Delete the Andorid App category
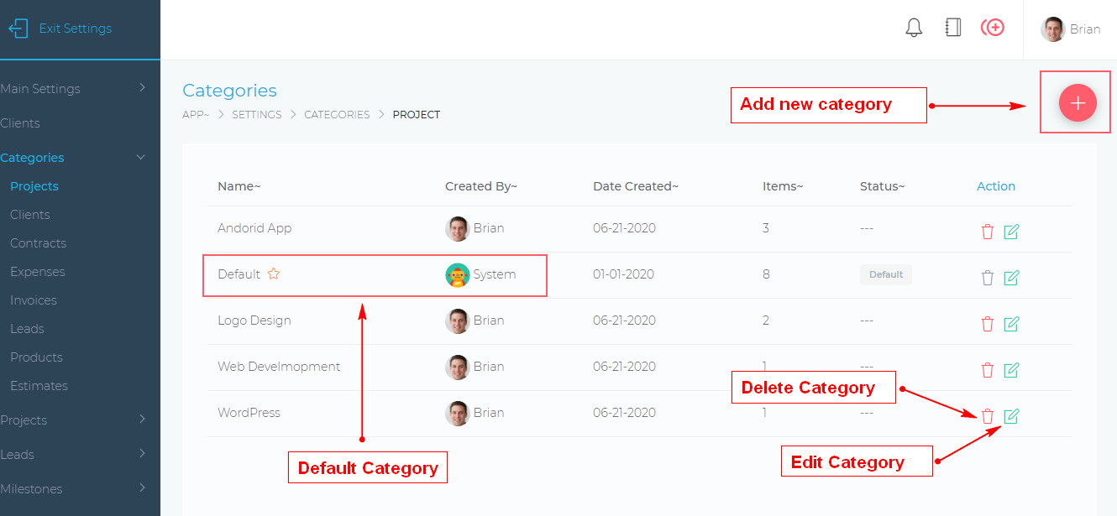The width and height of the screenshot is (1117, 516). click(x=987, y=232)
